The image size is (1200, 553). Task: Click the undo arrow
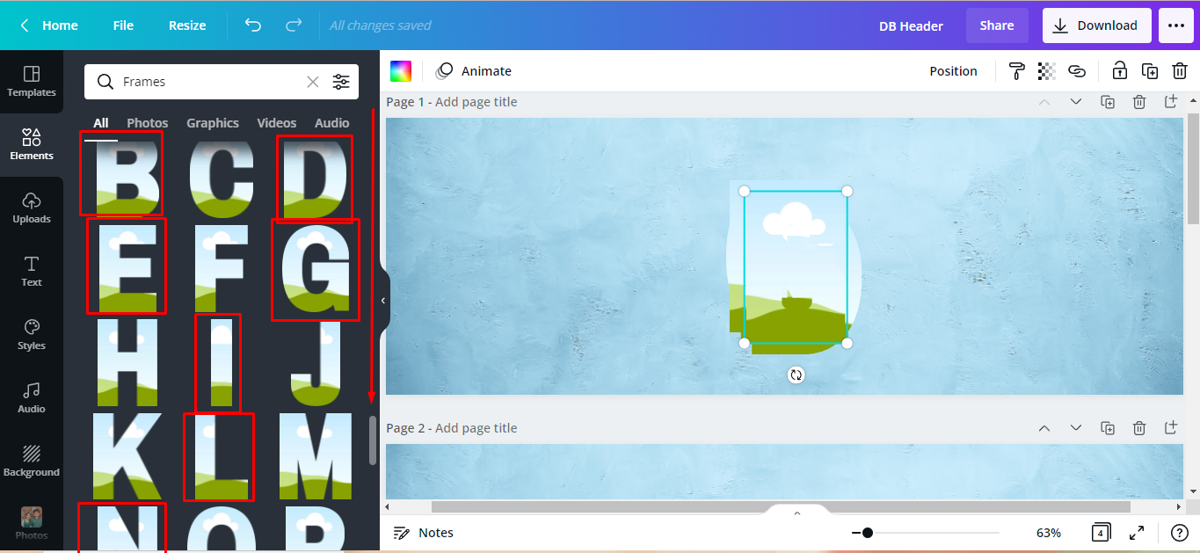click(x=253, y=25)
